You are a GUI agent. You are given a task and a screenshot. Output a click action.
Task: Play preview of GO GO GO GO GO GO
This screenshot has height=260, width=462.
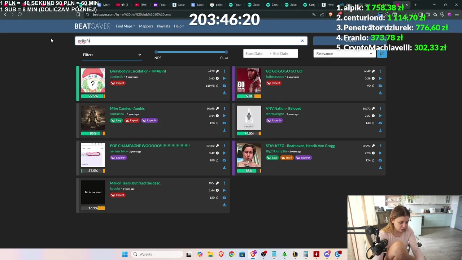tap(380, 78)
